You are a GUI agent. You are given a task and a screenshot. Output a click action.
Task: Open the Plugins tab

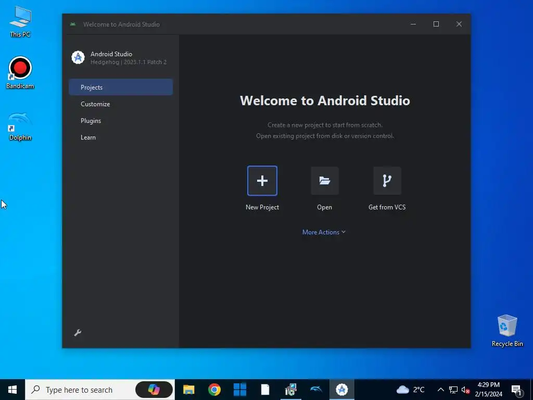[x=121, y=121]
